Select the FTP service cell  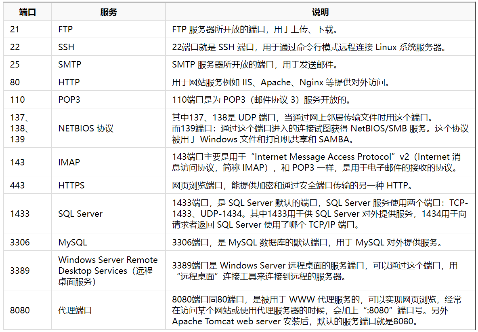click(65, 30)
